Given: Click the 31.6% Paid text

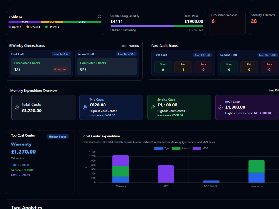Looking at the screenshot, I should (x=196, y=30).
